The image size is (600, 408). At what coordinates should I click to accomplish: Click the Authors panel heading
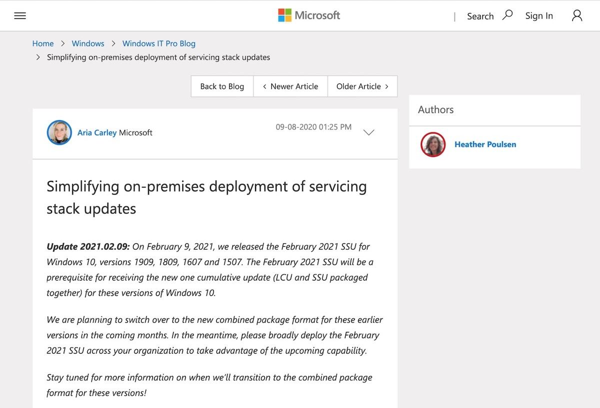pos(436,109)
